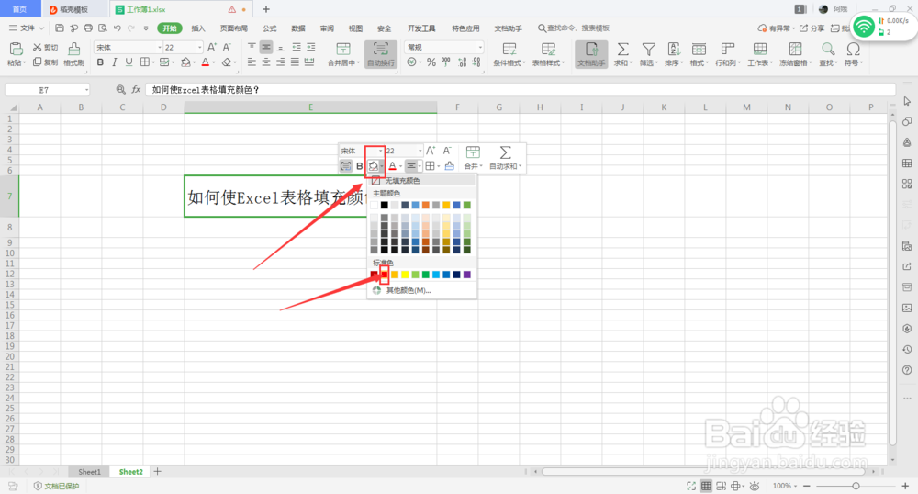
Task: Click the fill color bucket in mini toolbar
Action: (373, 166)
